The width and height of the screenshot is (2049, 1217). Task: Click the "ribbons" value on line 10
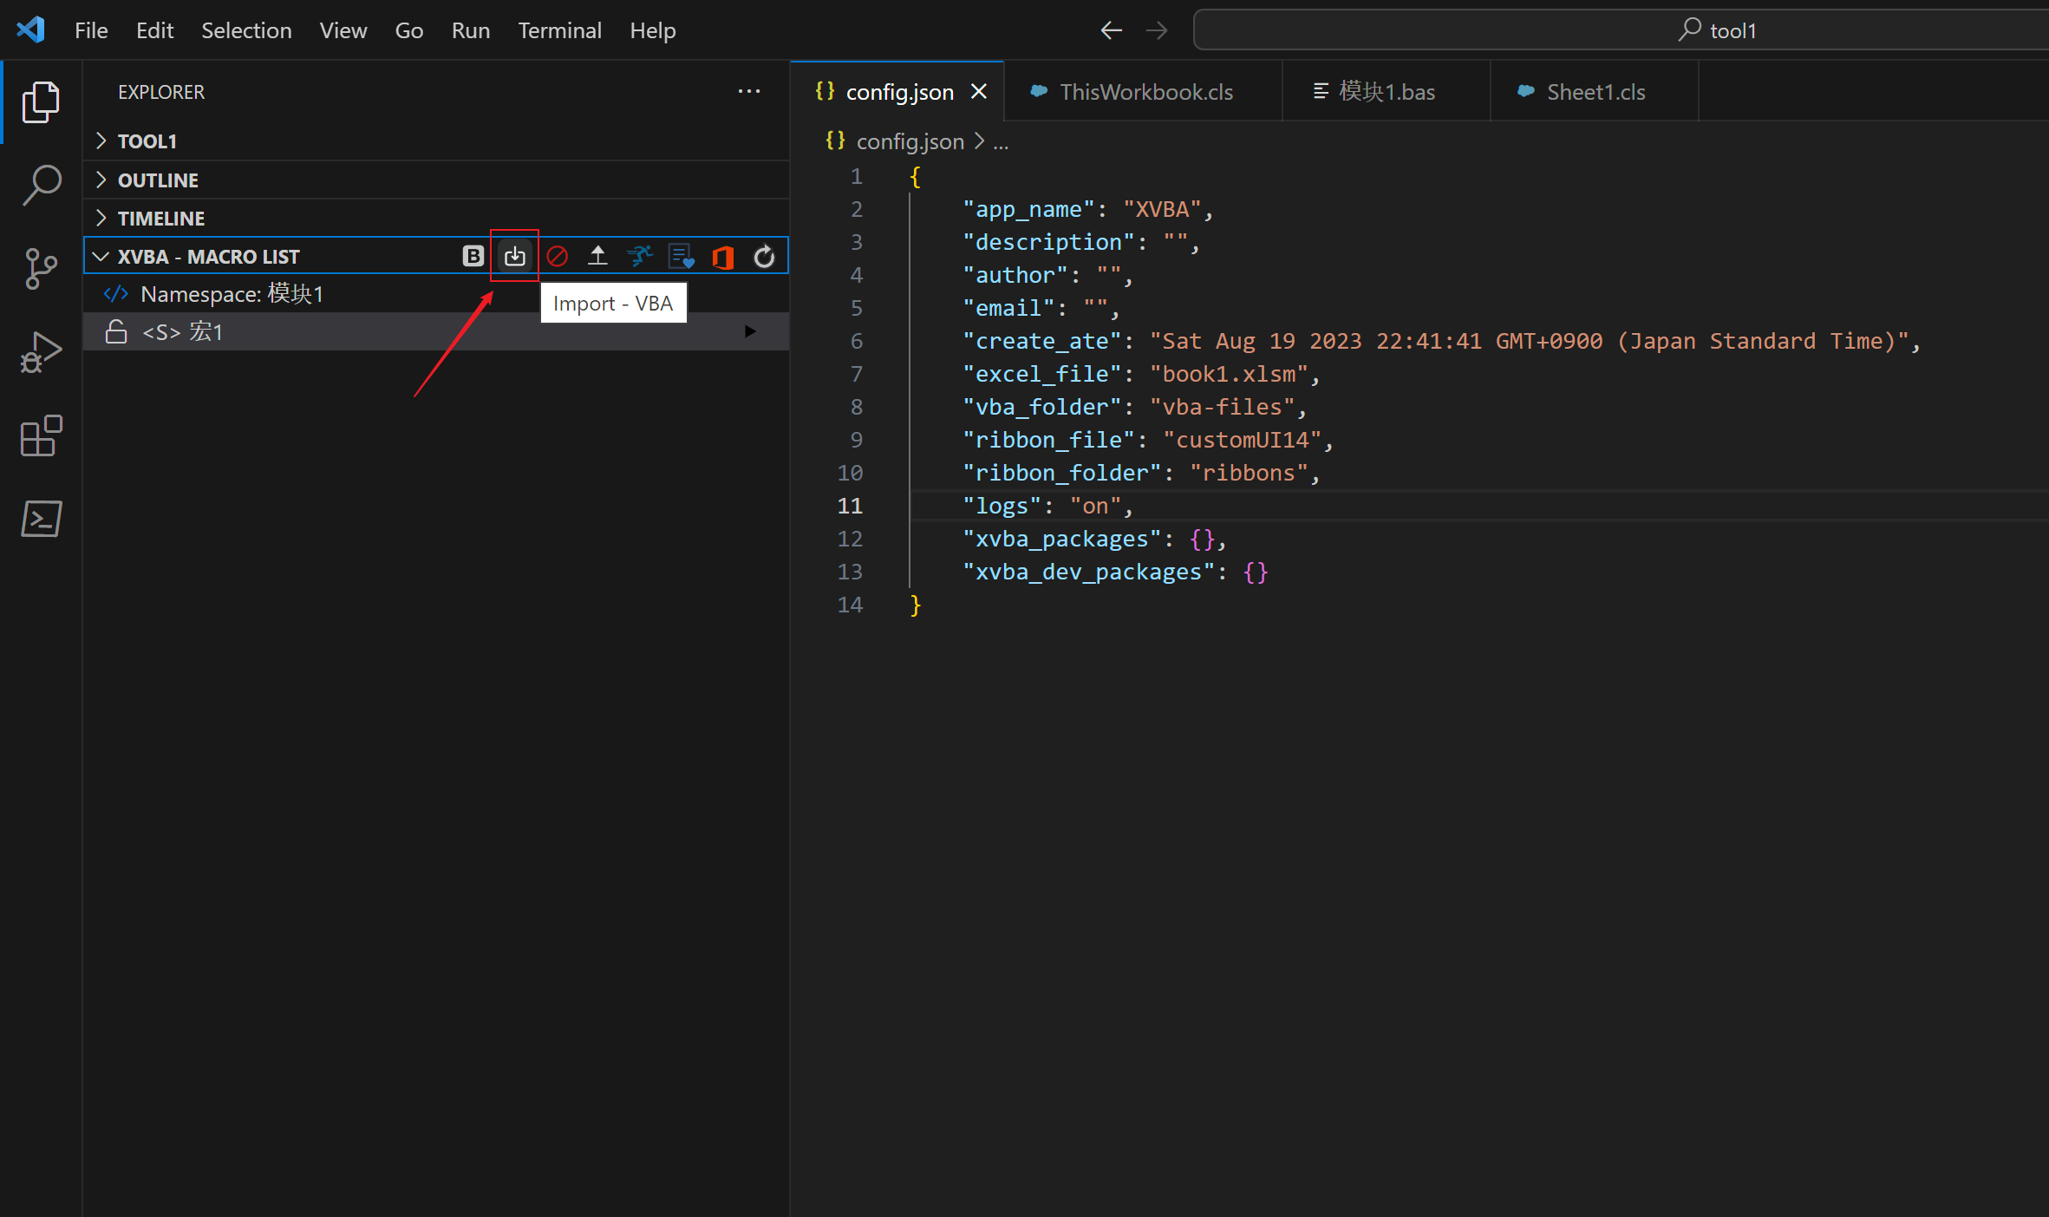point(1250,474)
